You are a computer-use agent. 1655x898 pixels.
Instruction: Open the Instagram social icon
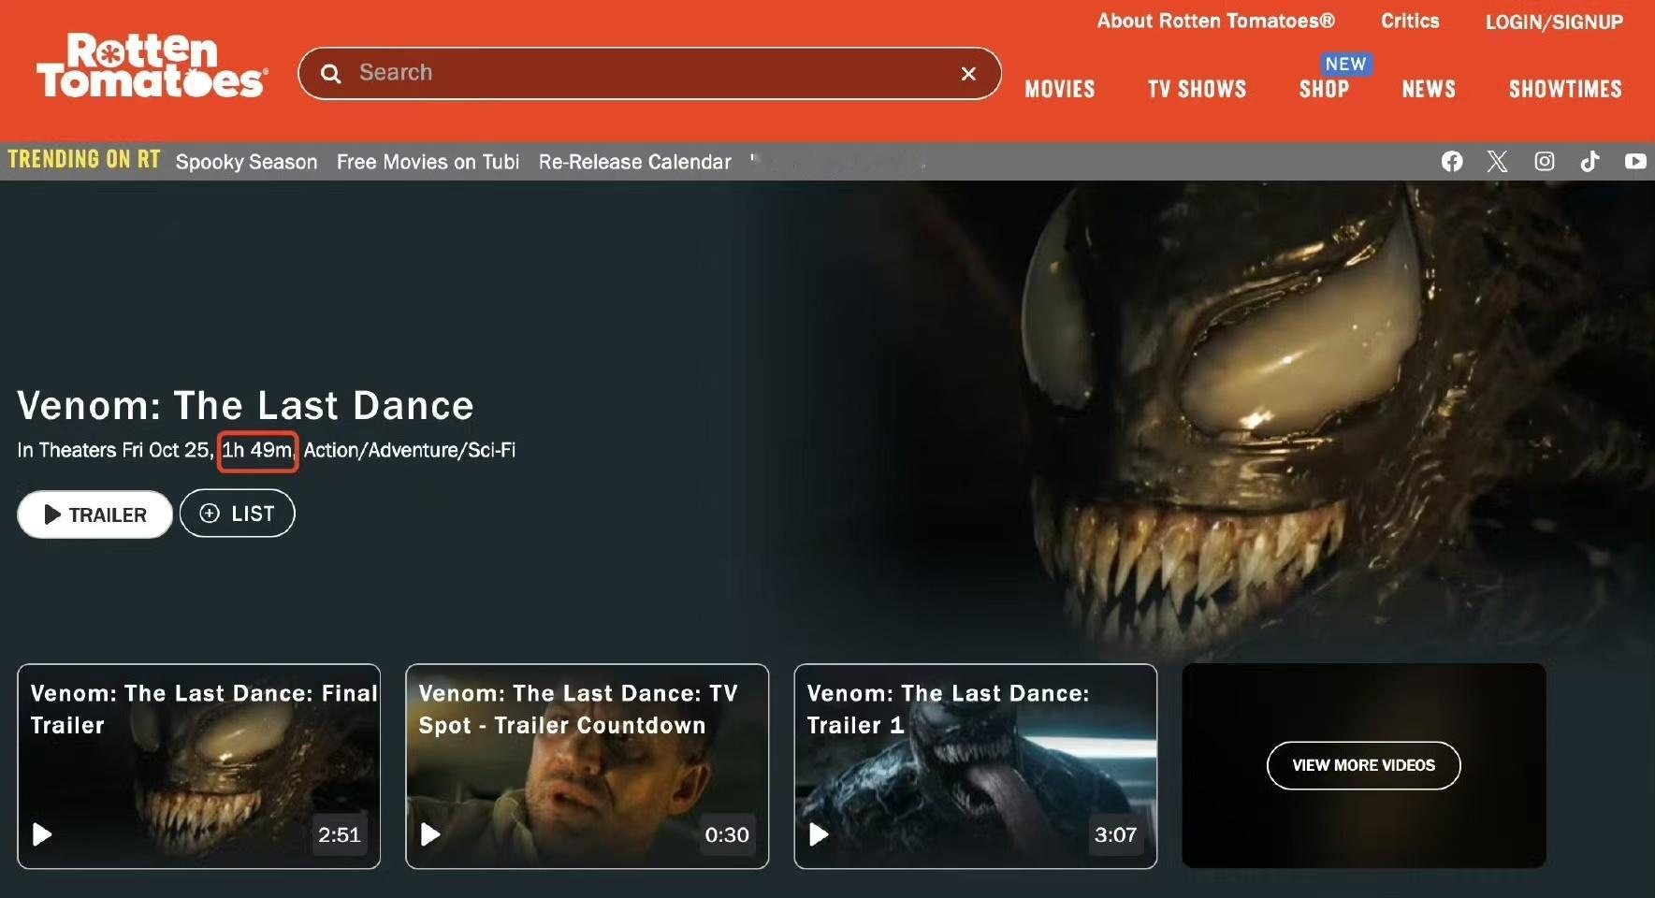pos(1545,162)
